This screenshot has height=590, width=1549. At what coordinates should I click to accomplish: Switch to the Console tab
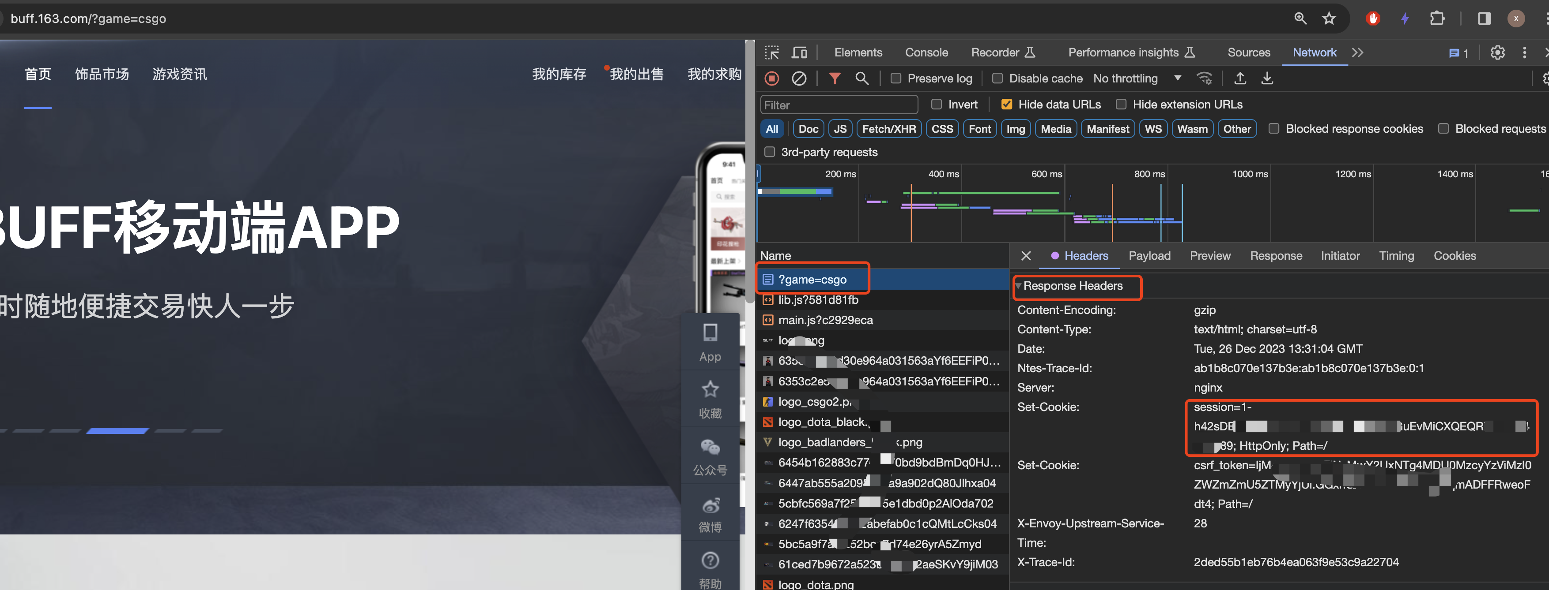point(927,53)
